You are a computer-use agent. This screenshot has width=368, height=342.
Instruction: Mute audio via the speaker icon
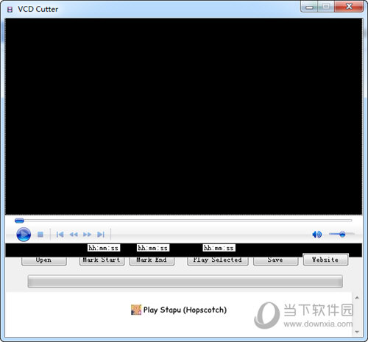coord(316,235)
